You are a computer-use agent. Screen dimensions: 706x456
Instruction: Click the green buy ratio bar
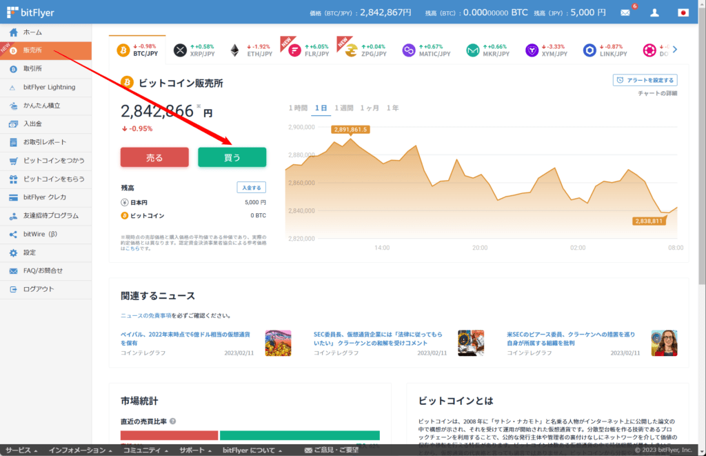[300, 435]
